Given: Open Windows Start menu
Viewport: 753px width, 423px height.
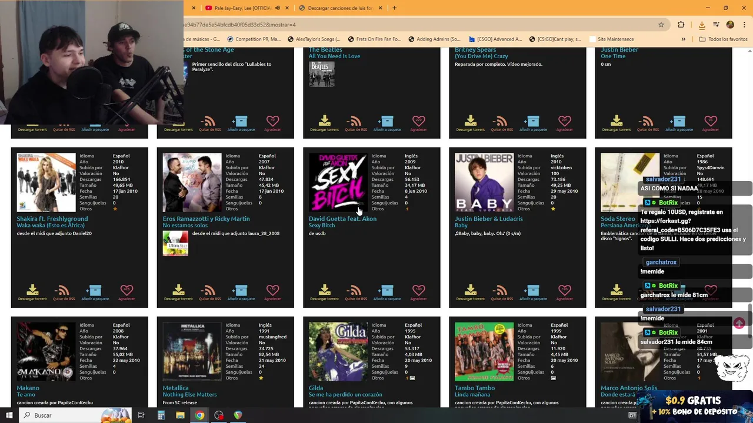Looking at the screenshot, I should tap(9, 415).
